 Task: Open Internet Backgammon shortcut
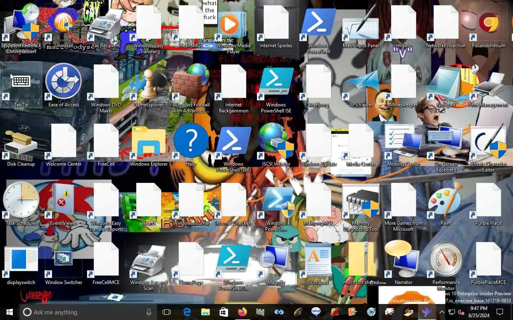tap(233, 89)
